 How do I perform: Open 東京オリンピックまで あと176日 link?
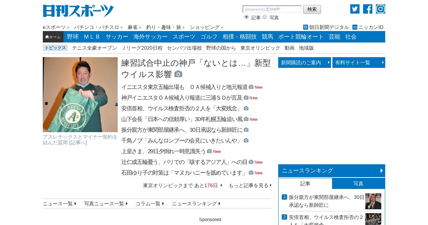[183, 185]
